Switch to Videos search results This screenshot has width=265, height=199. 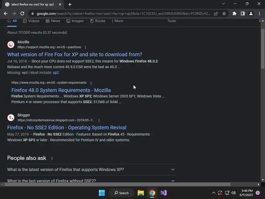pos(31,21)
